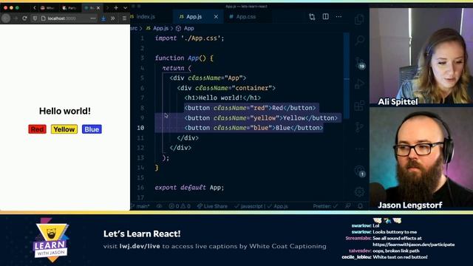The width and height of the screenshot is (473, 266).
Task: Open the Extensions view
Action: point(359,106)
